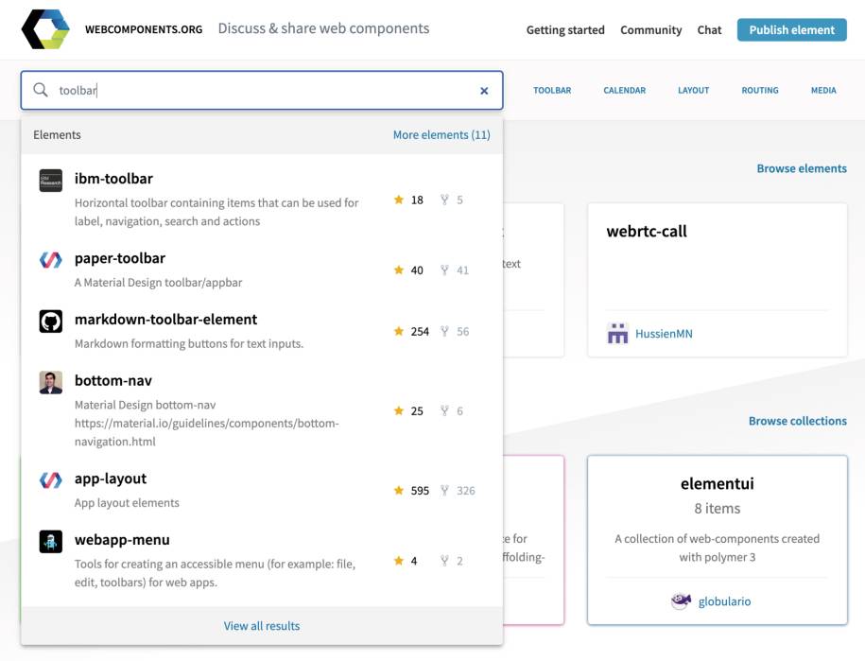Click the star icon for ibm-toolbar
Image resolution: width=865 pixels, height=661 pixels.
tap(399, 200)
